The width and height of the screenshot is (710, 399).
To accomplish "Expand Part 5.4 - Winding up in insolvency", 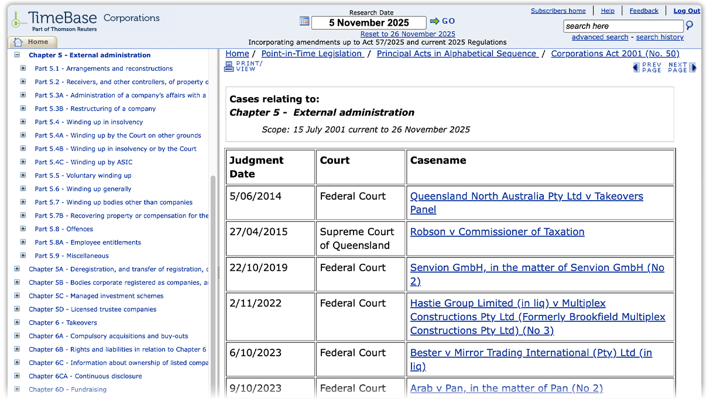I will coord(23,122).
